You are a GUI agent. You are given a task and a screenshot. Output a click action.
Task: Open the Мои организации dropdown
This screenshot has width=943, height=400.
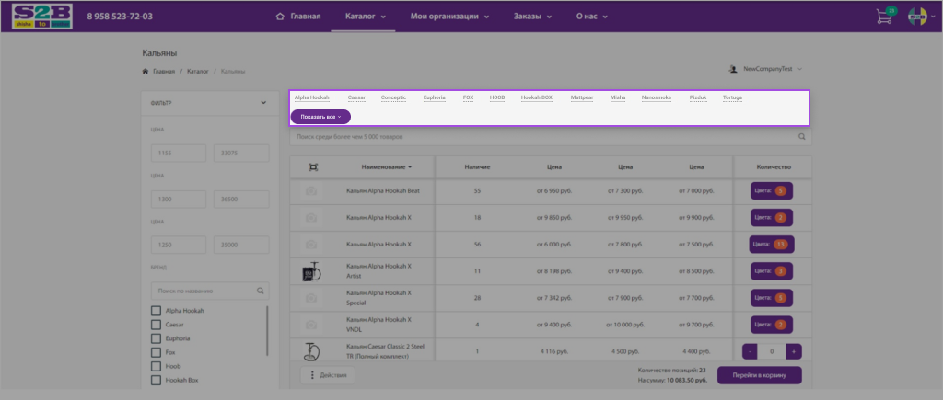(x=449, y=17)
